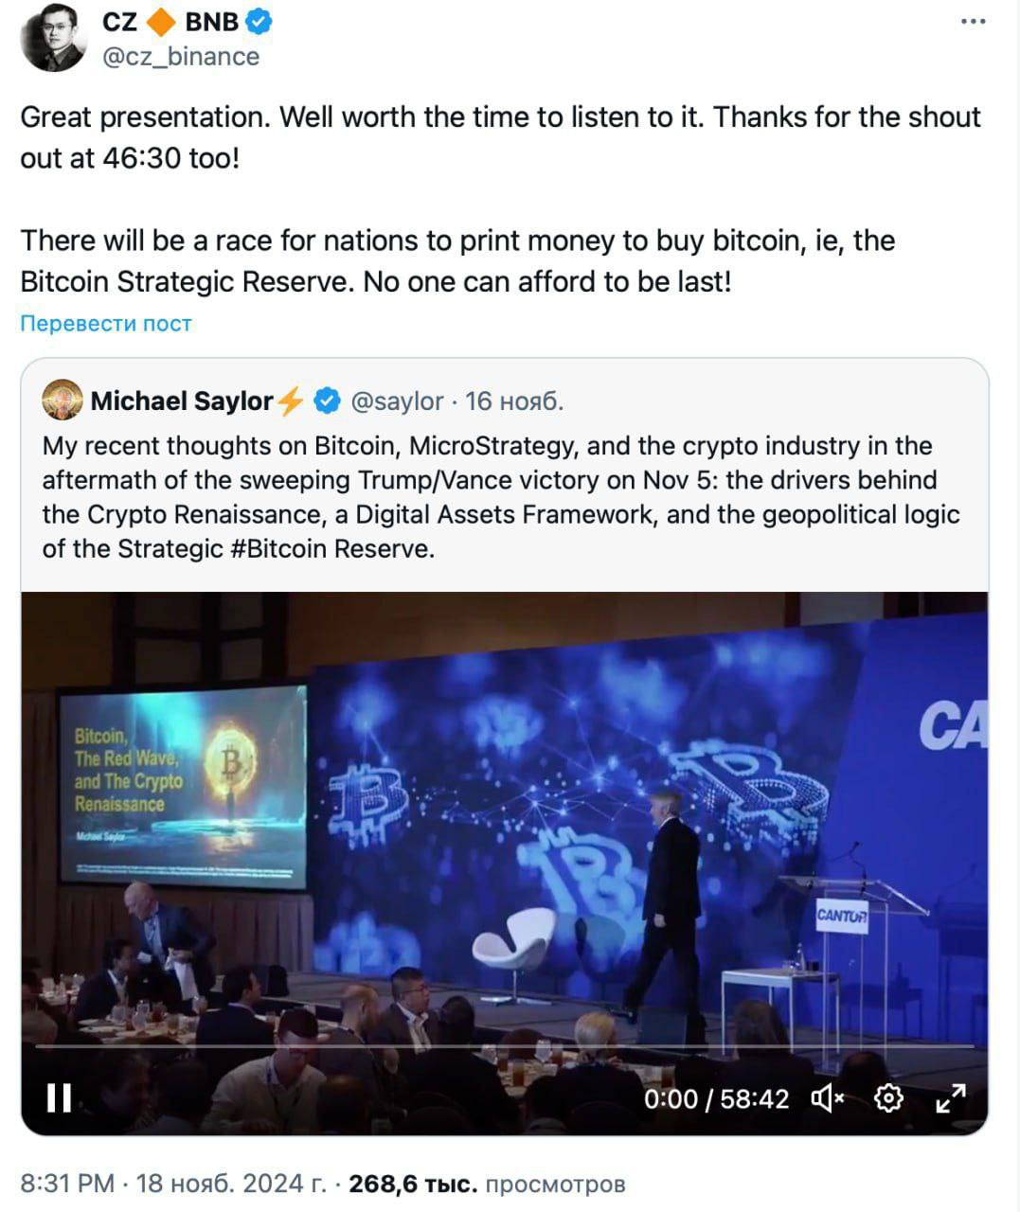The height and width of the screenshot is (1212, 1020).
Task: Expand video to fullscreen
Action: pos(950,1098)
